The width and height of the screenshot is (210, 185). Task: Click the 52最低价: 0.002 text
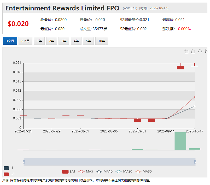point(133,29)
